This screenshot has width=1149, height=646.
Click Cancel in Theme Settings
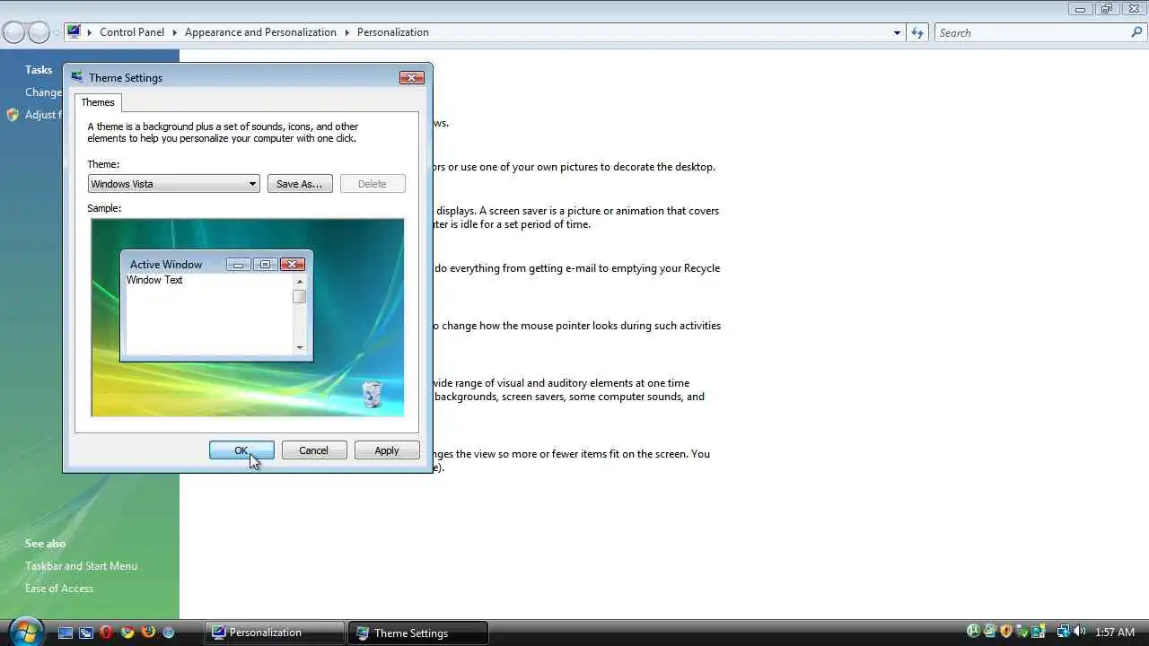pyautogui.click(x=313, y=450)
